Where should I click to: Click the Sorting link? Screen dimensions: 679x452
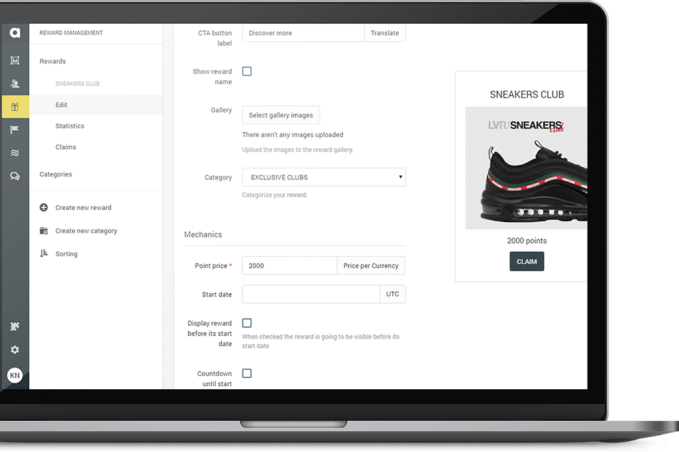coord(66,254)
